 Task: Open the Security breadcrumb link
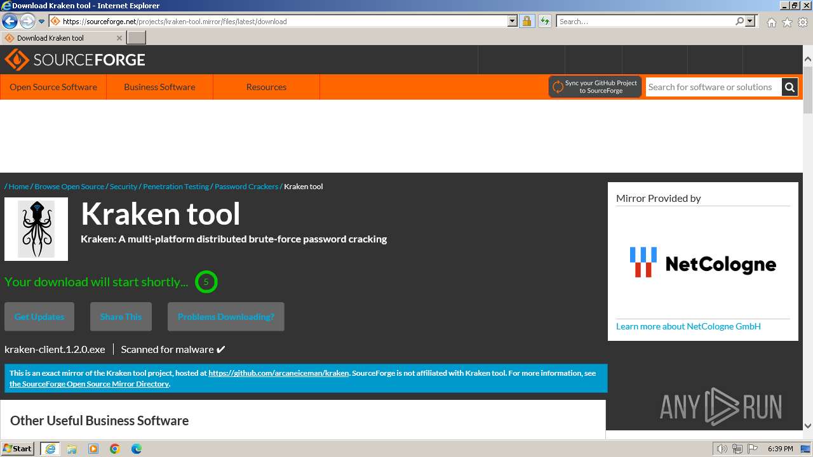pos(123,187)
